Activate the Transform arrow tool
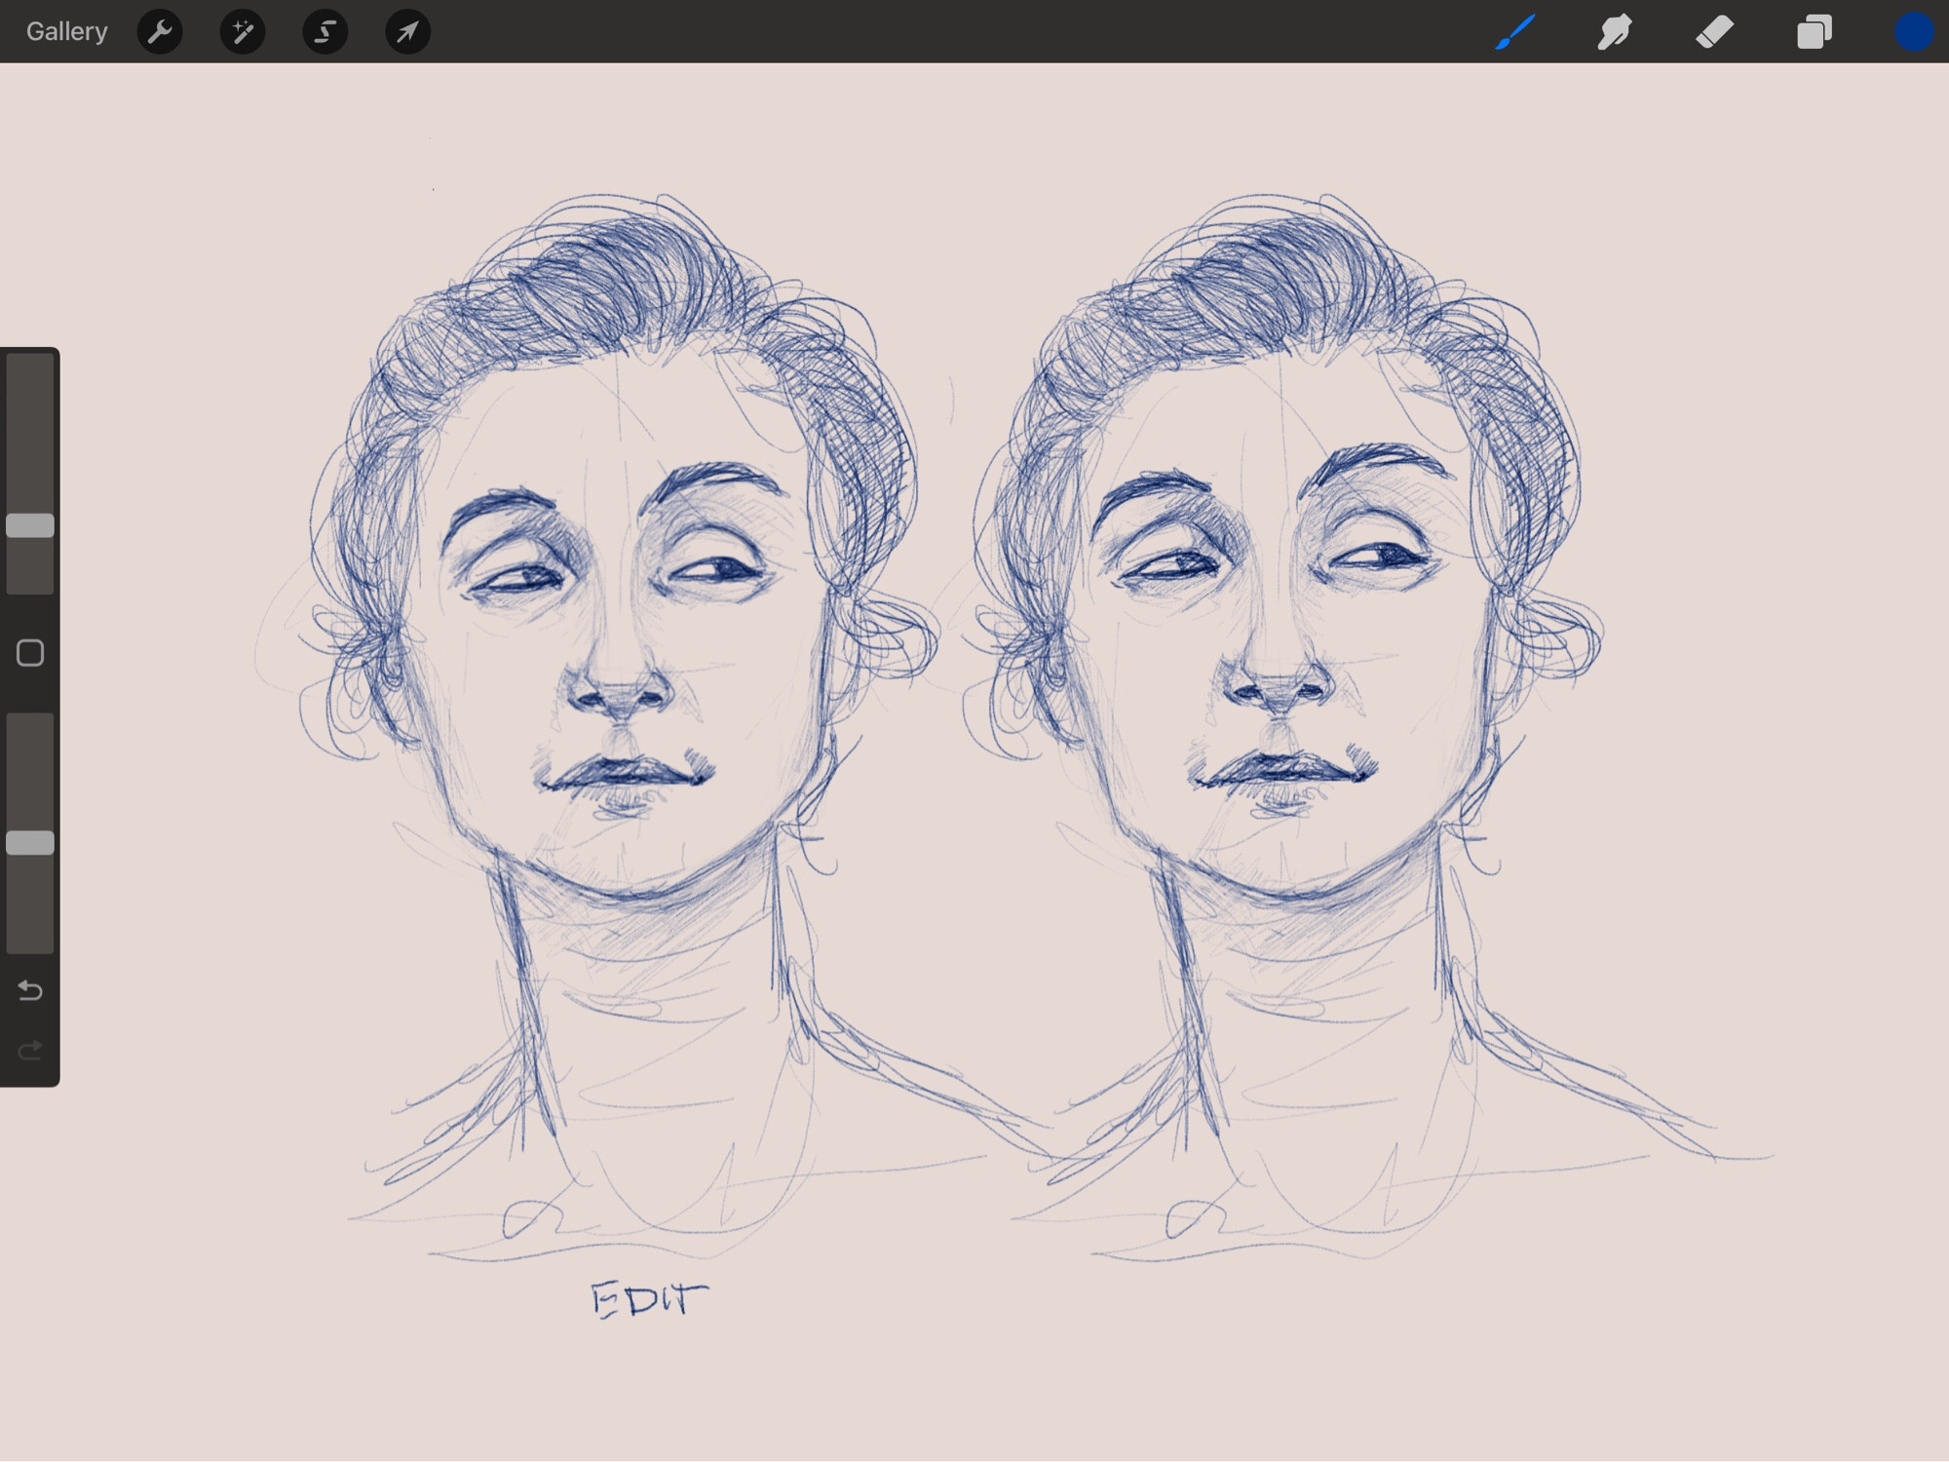Viewport: 1949px width, 1462px height. tap(408, 32)
